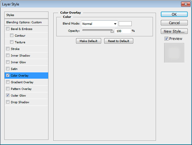The image size is (192, 145).
Task: Toggle the Preview checkbox
Action: pyautogui.click(x=166, y=39)
